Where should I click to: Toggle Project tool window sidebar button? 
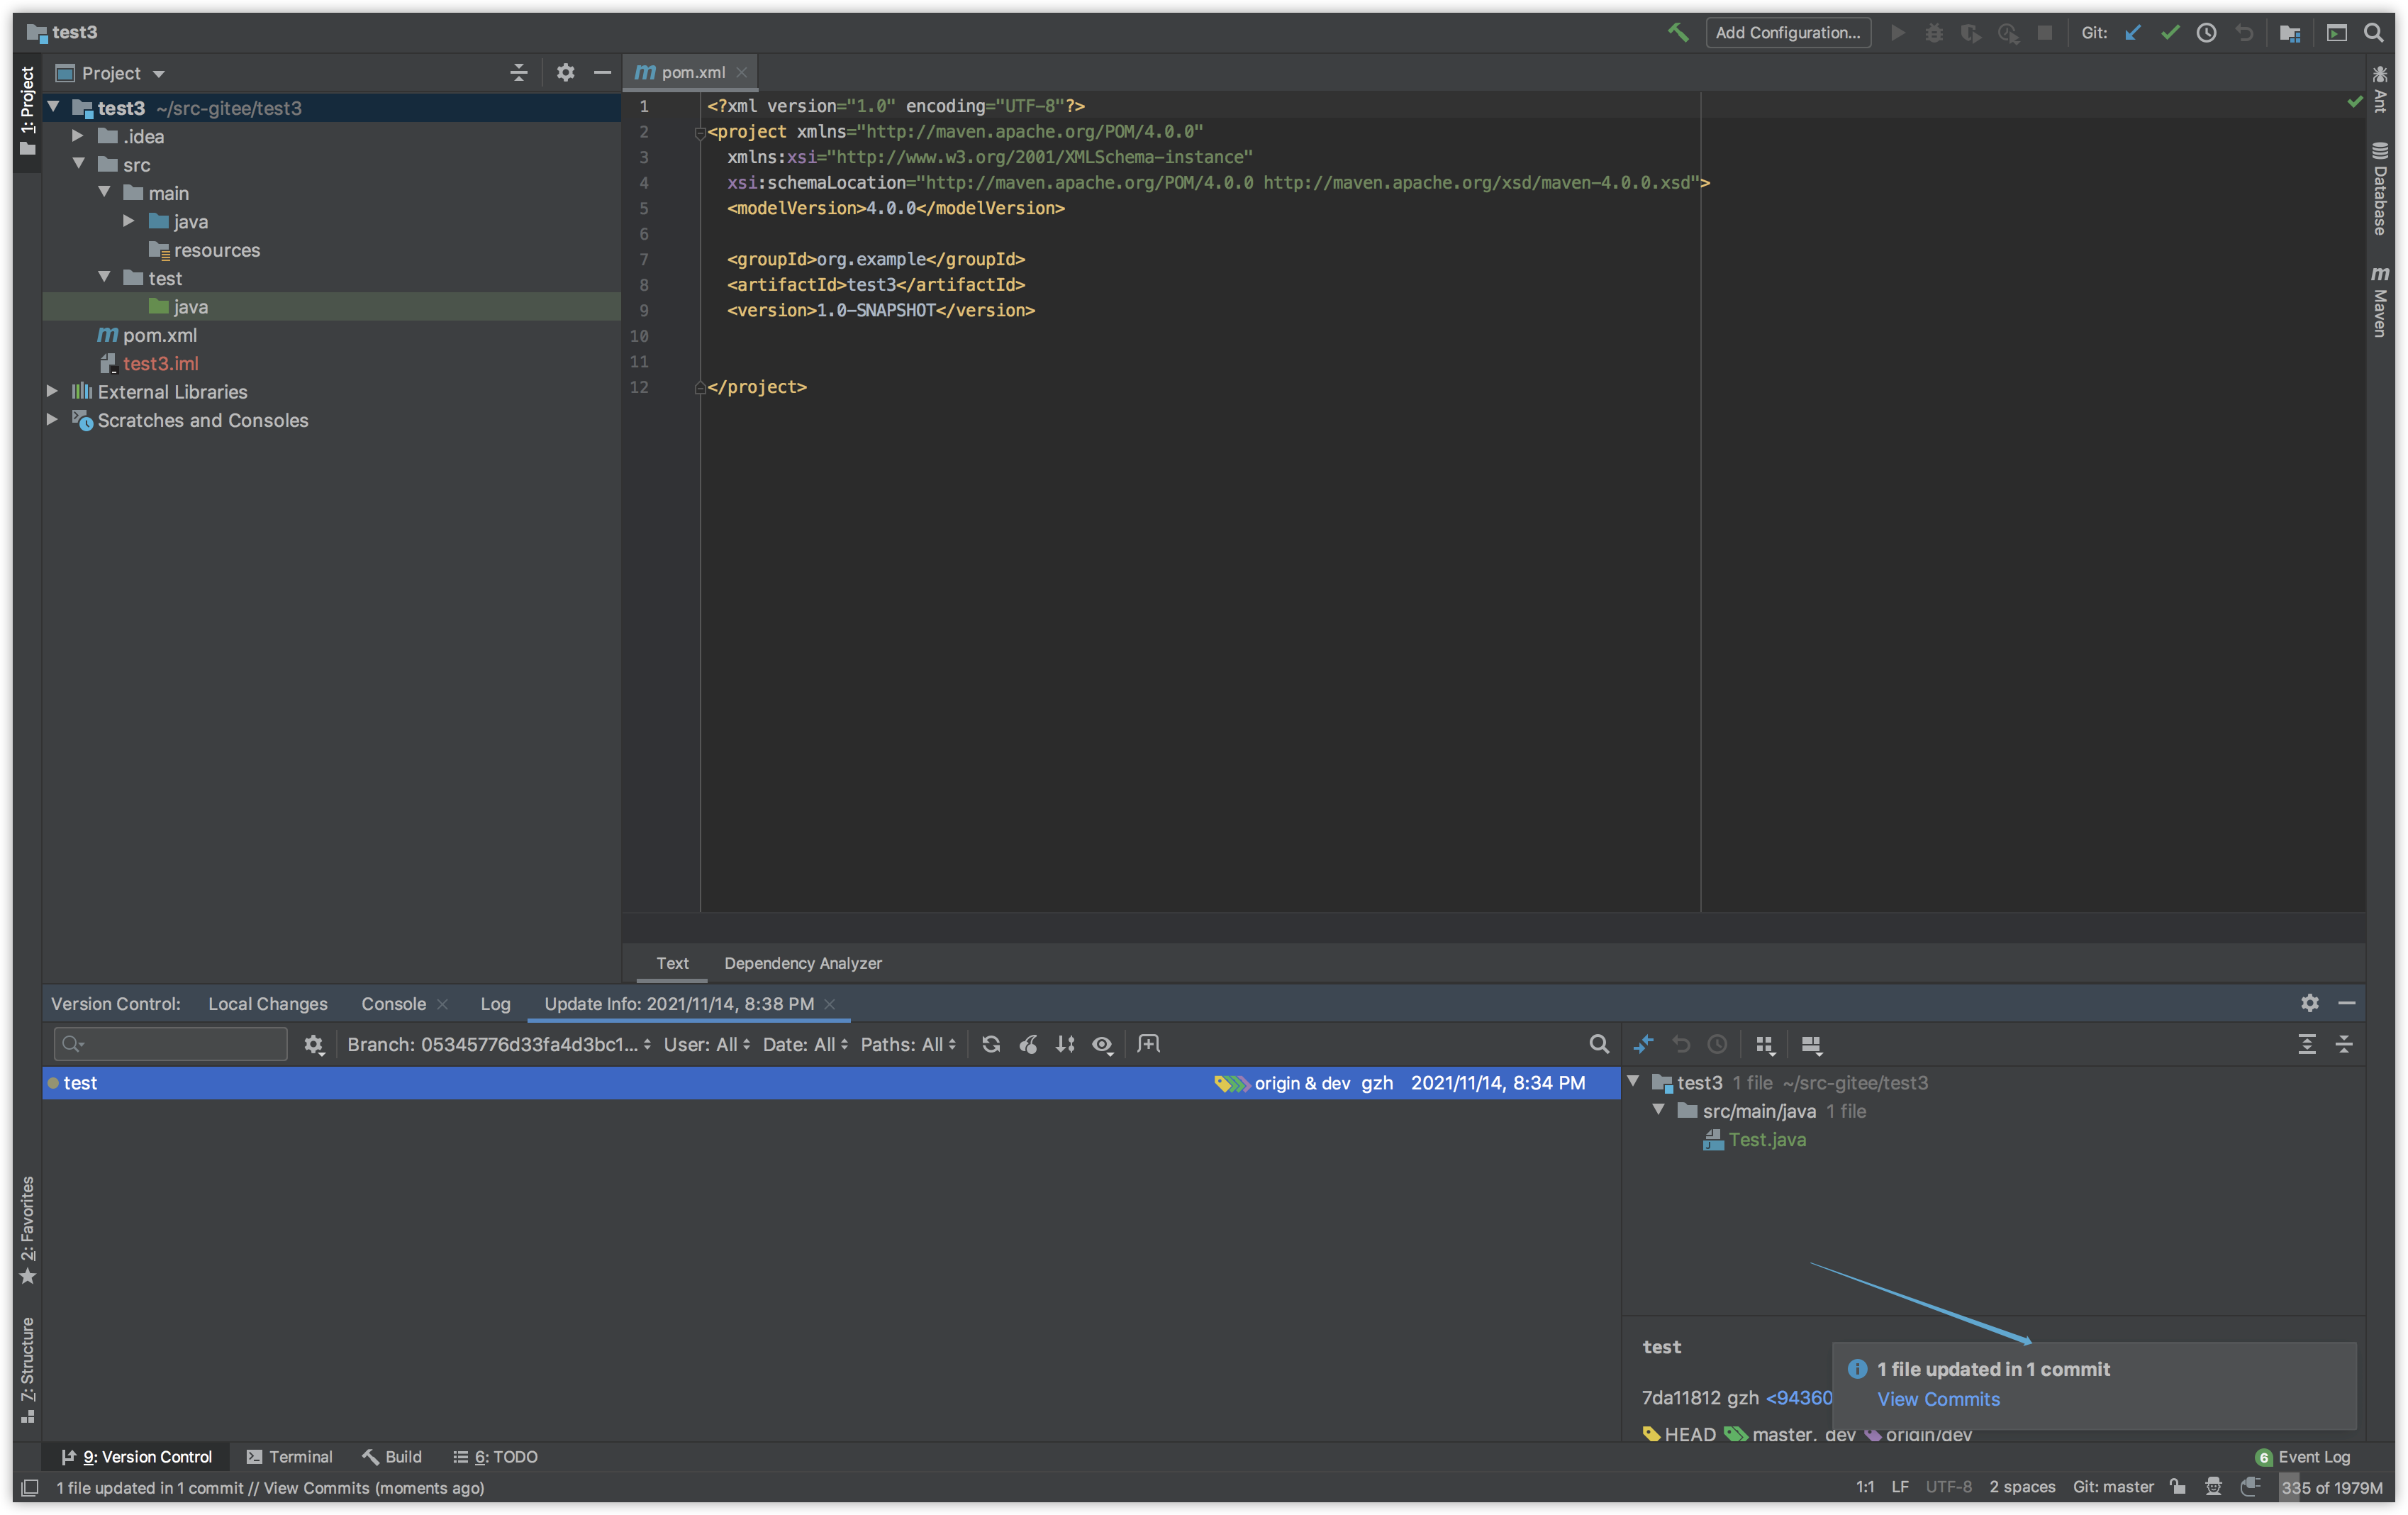coord(27,110)
